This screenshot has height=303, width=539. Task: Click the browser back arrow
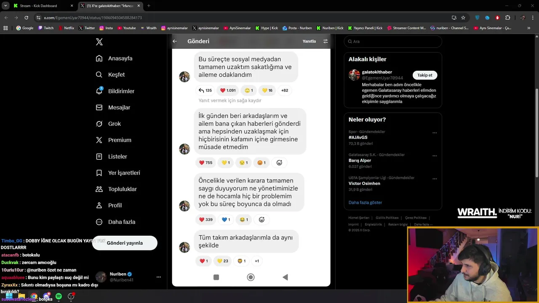point(6,18)
